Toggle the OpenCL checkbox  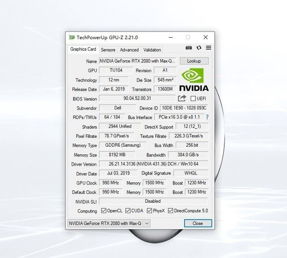(x=104, y=210)
